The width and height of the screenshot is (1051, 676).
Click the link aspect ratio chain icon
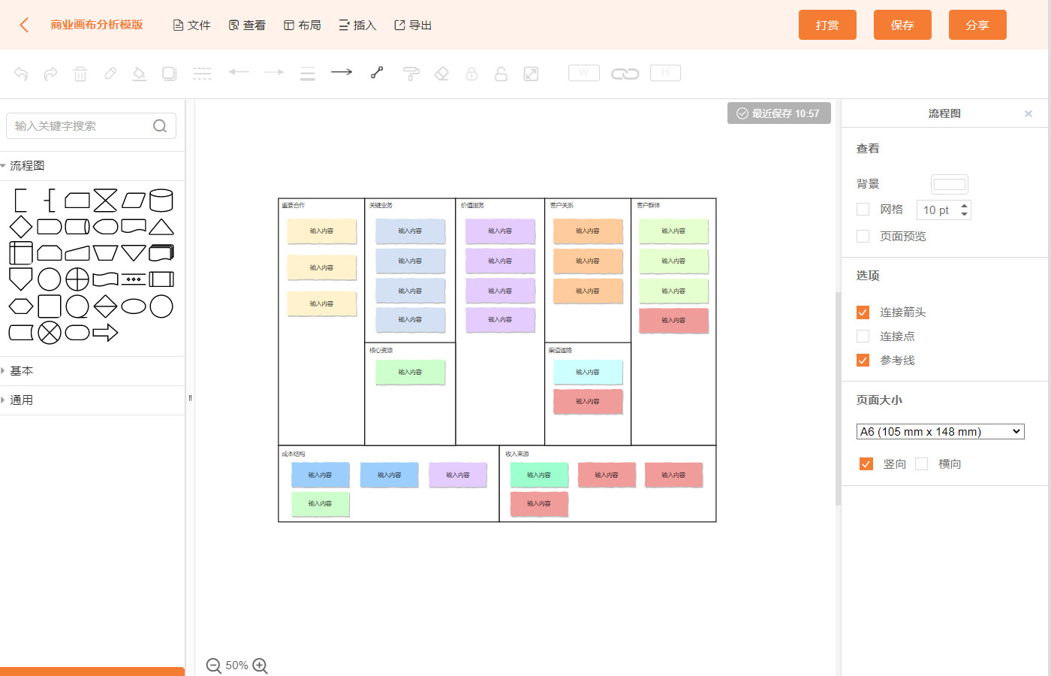tap(625, 74)
